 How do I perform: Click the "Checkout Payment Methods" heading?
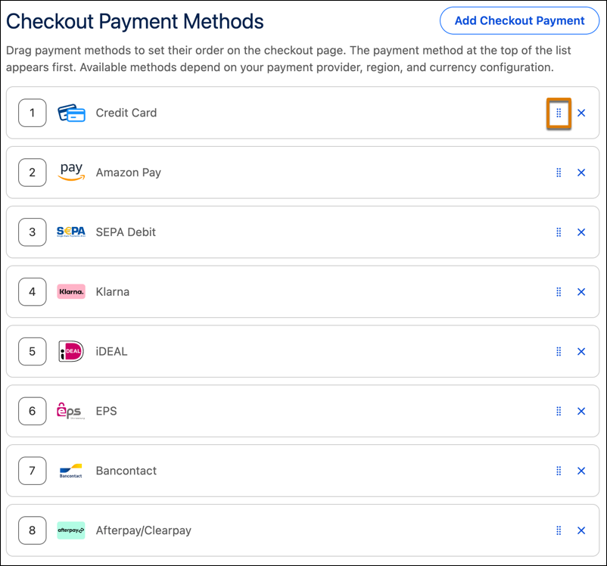pyautogui.click(x=135, y=22)
